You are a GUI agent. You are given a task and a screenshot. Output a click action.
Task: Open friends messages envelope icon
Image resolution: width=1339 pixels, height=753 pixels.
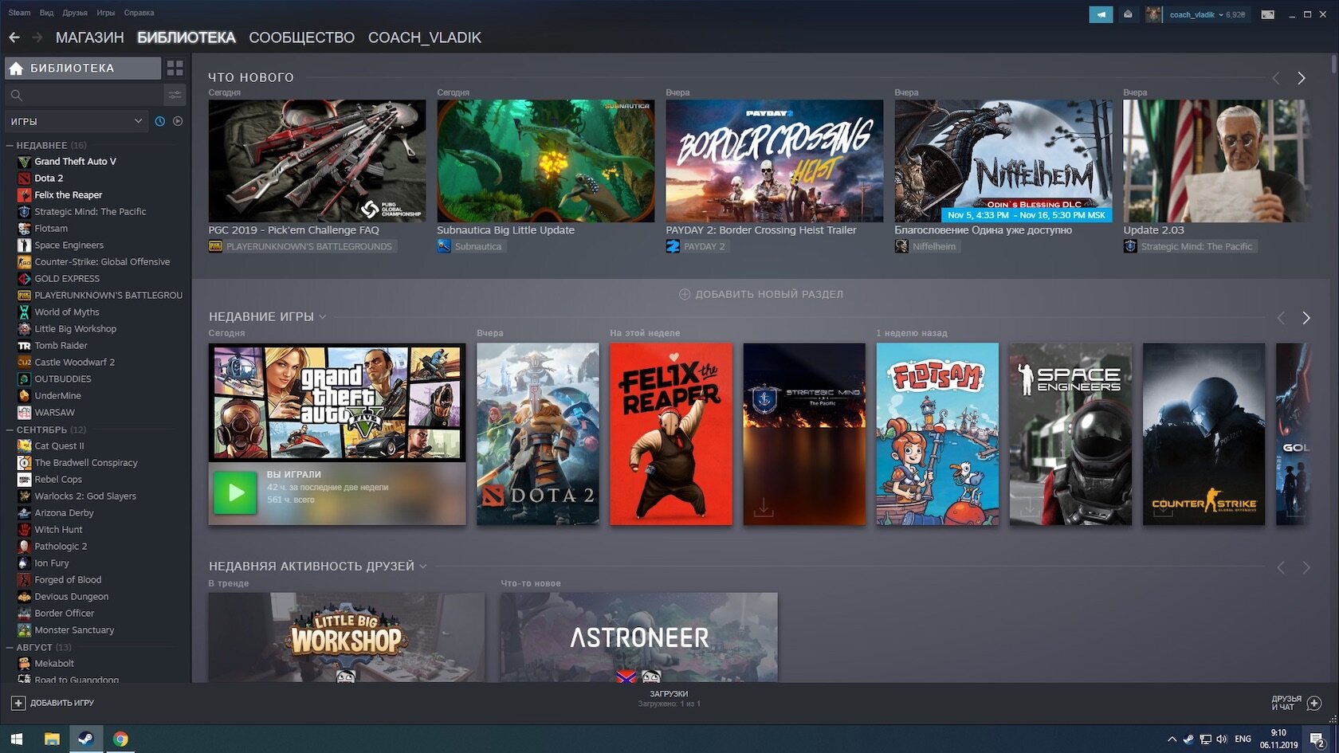coord(1128,14)
